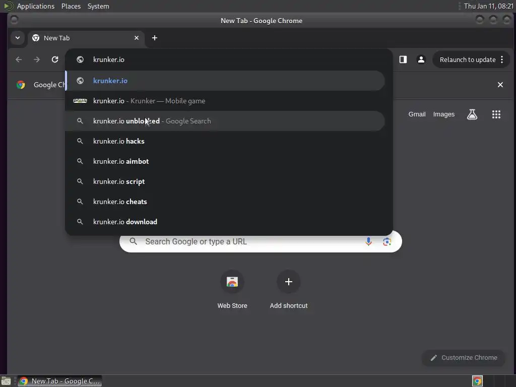Pick krunker.io aimbot suggestion
516x387 pixels.
225,161
